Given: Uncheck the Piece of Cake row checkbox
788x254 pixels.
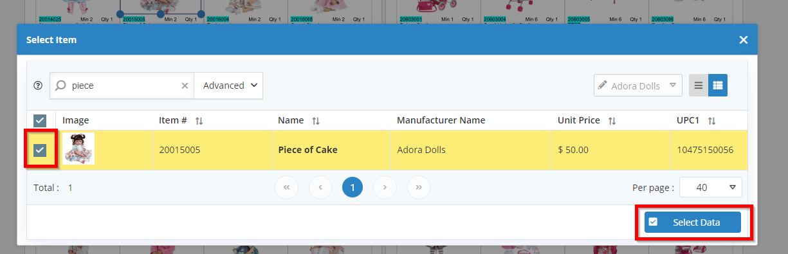Looking at the screenshot, I should (40, 150).
